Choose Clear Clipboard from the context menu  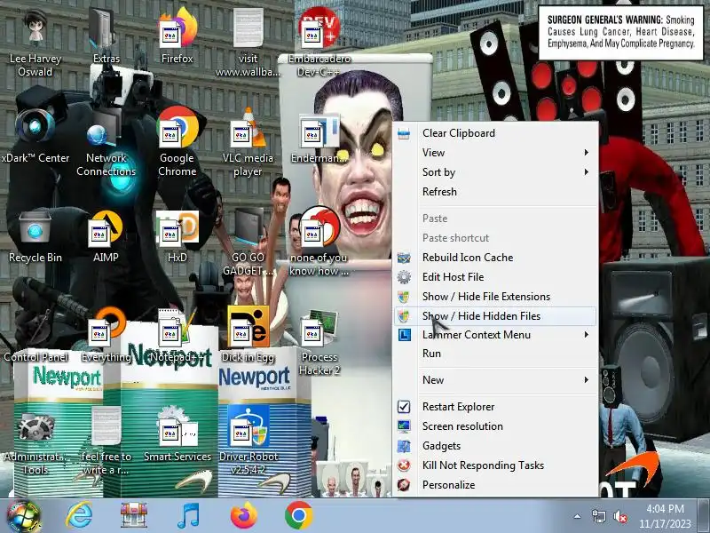click(496, 132)
